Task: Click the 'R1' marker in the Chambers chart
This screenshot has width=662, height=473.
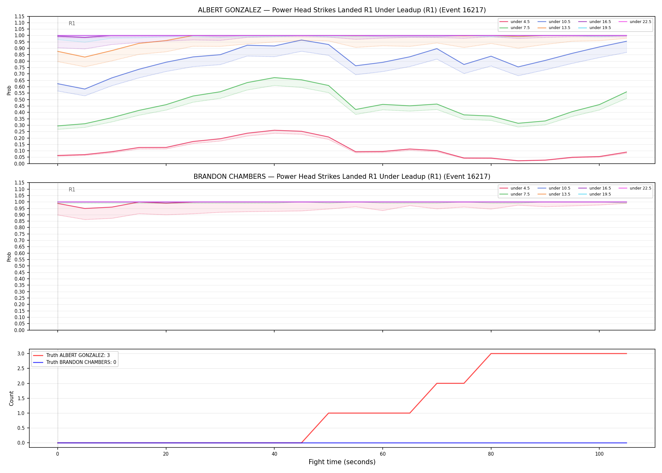Action: (72, 190)
